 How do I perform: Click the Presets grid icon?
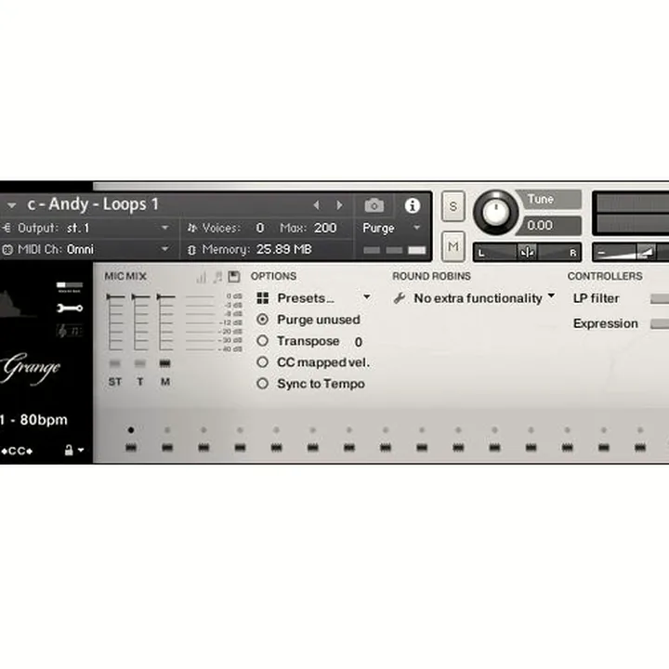coord(263,298)
